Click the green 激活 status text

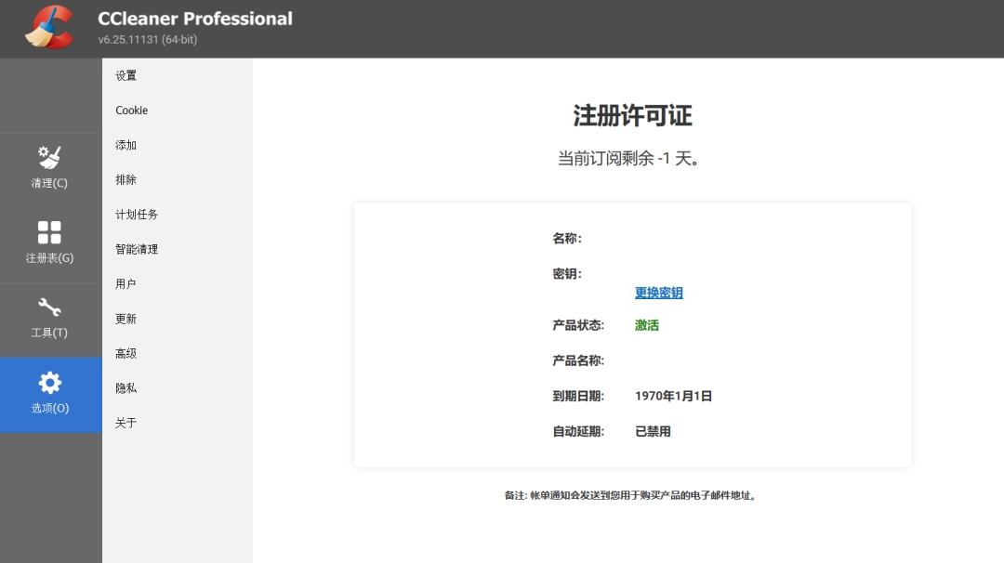pos(647,326)
